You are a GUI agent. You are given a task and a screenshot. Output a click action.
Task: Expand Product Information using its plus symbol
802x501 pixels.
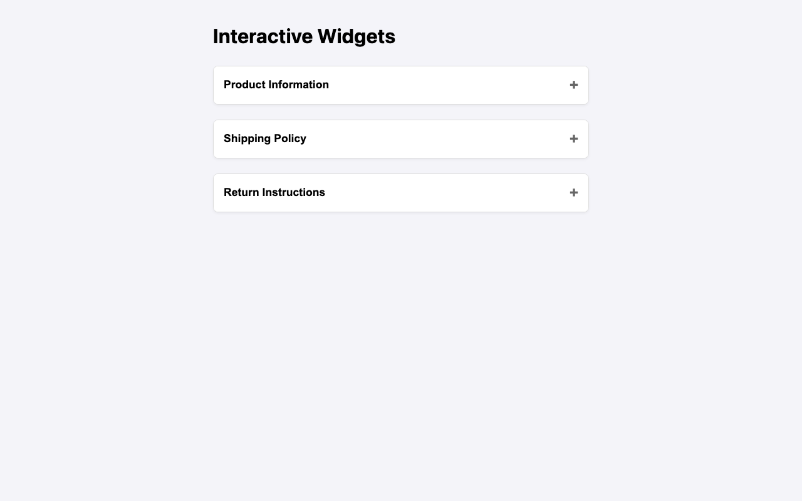(573, 85)
